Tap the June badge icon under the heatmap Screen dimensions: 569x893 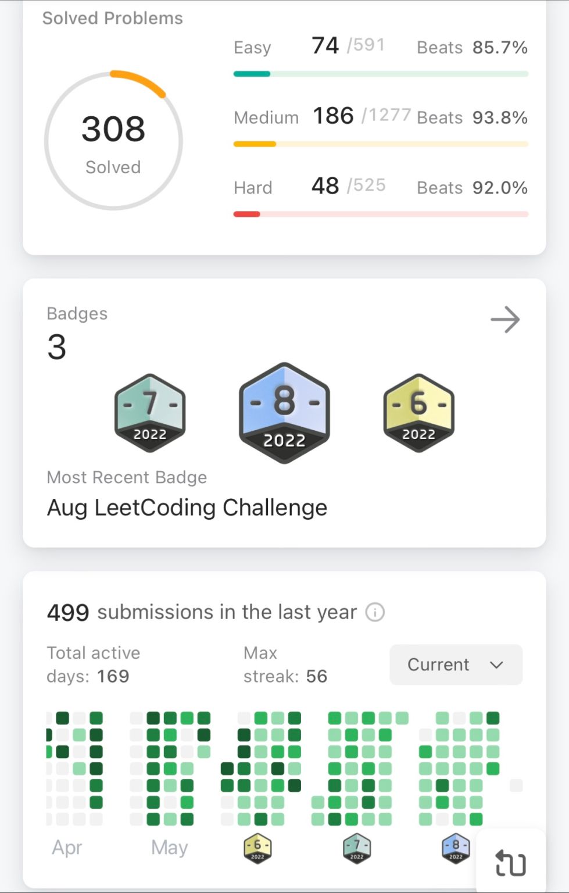(x=257, y=849)
